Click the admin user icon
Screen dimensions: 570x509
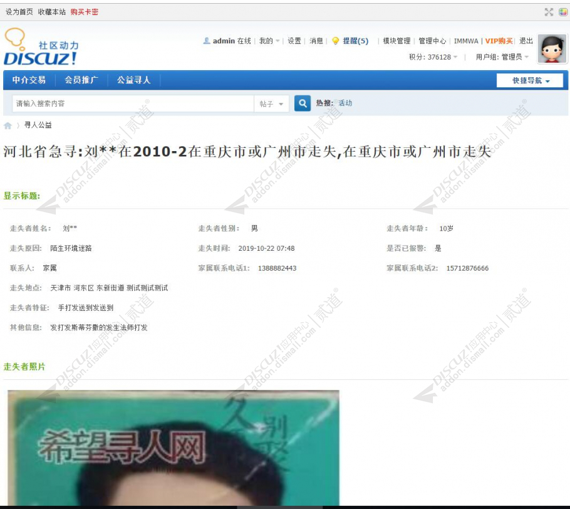click(207, 41)
